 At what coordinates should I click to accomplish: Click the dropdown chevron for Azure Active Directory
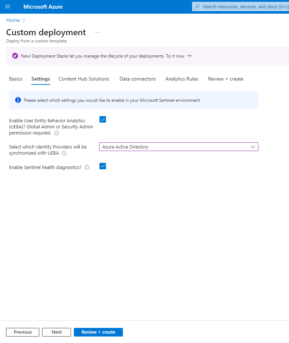pos(253,147)
